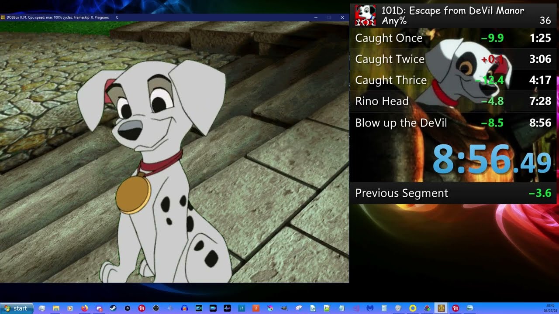The width and height of the screenshot is (559, 314).
Task: Click the −9.9 delta value
Action: 492,38
